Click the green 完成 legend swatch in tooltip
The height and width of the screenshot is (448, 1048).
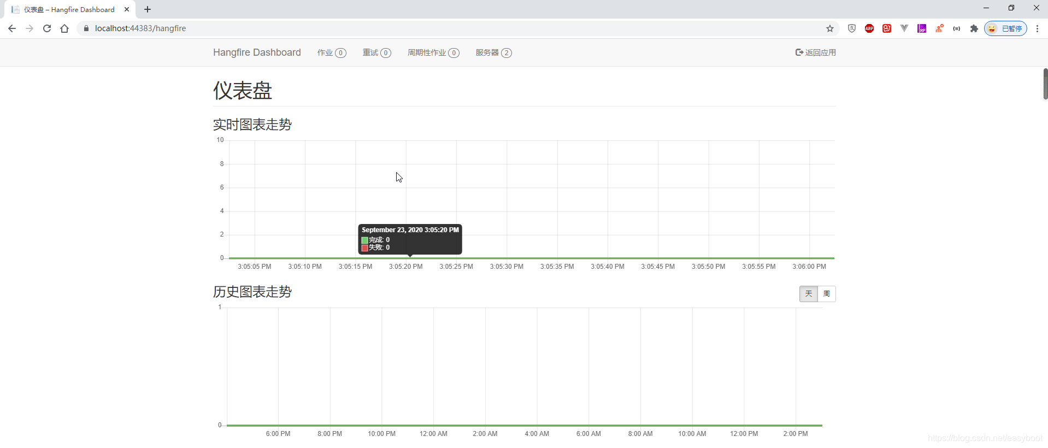(x=364, y=240)
